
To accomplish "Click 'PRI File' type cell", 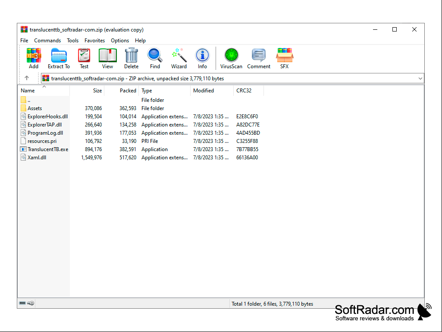I will pos(150,141).
